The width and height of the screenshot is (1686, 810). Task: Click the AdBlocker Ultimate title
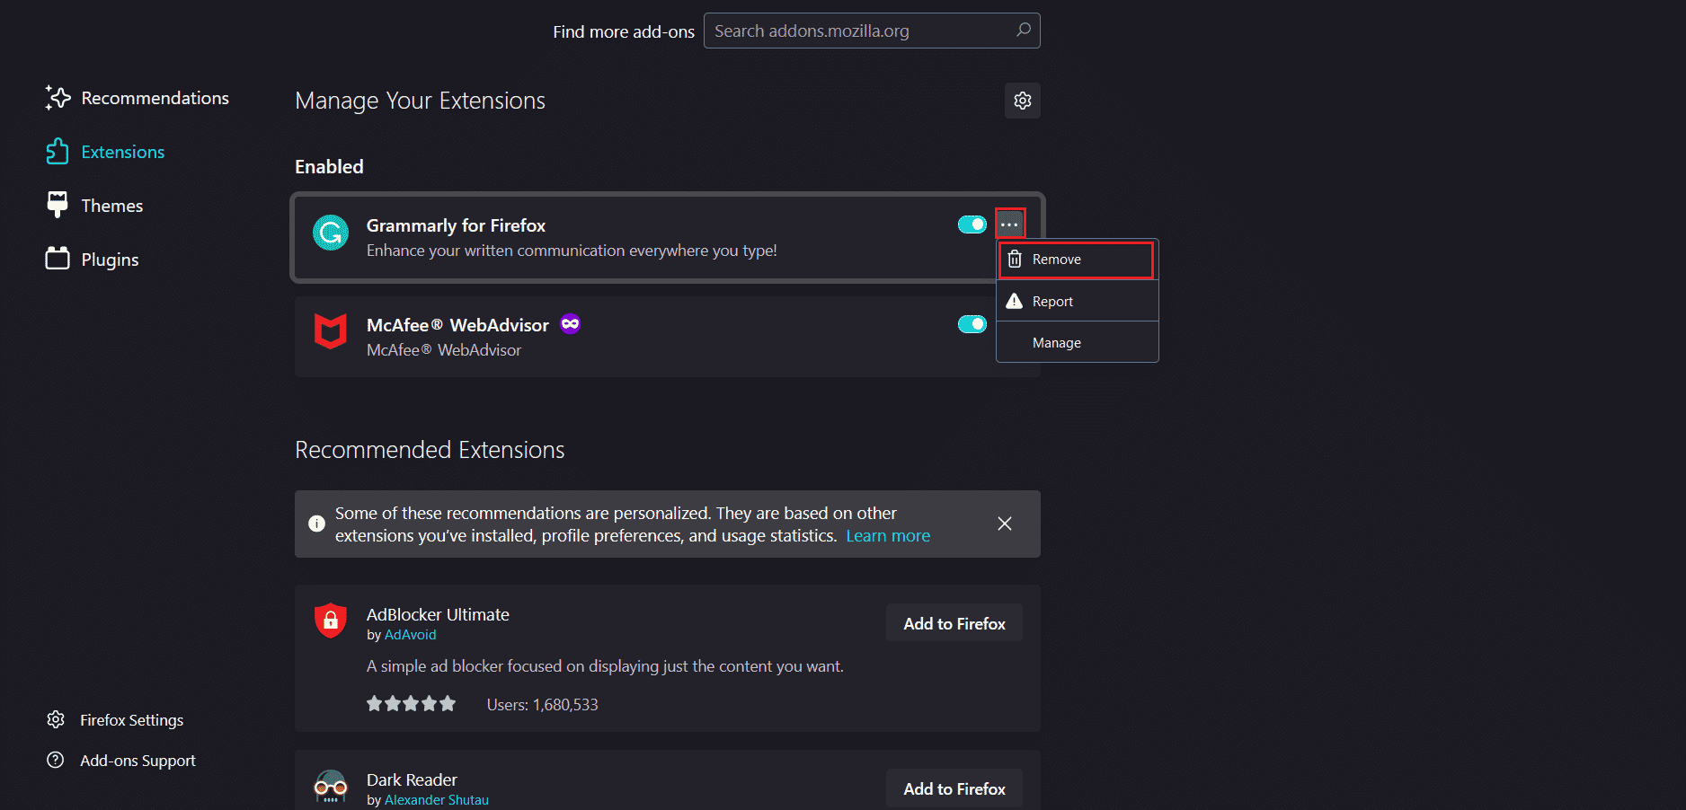click(438, 614)
